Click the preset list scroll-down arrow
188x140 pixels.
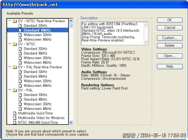71,122
